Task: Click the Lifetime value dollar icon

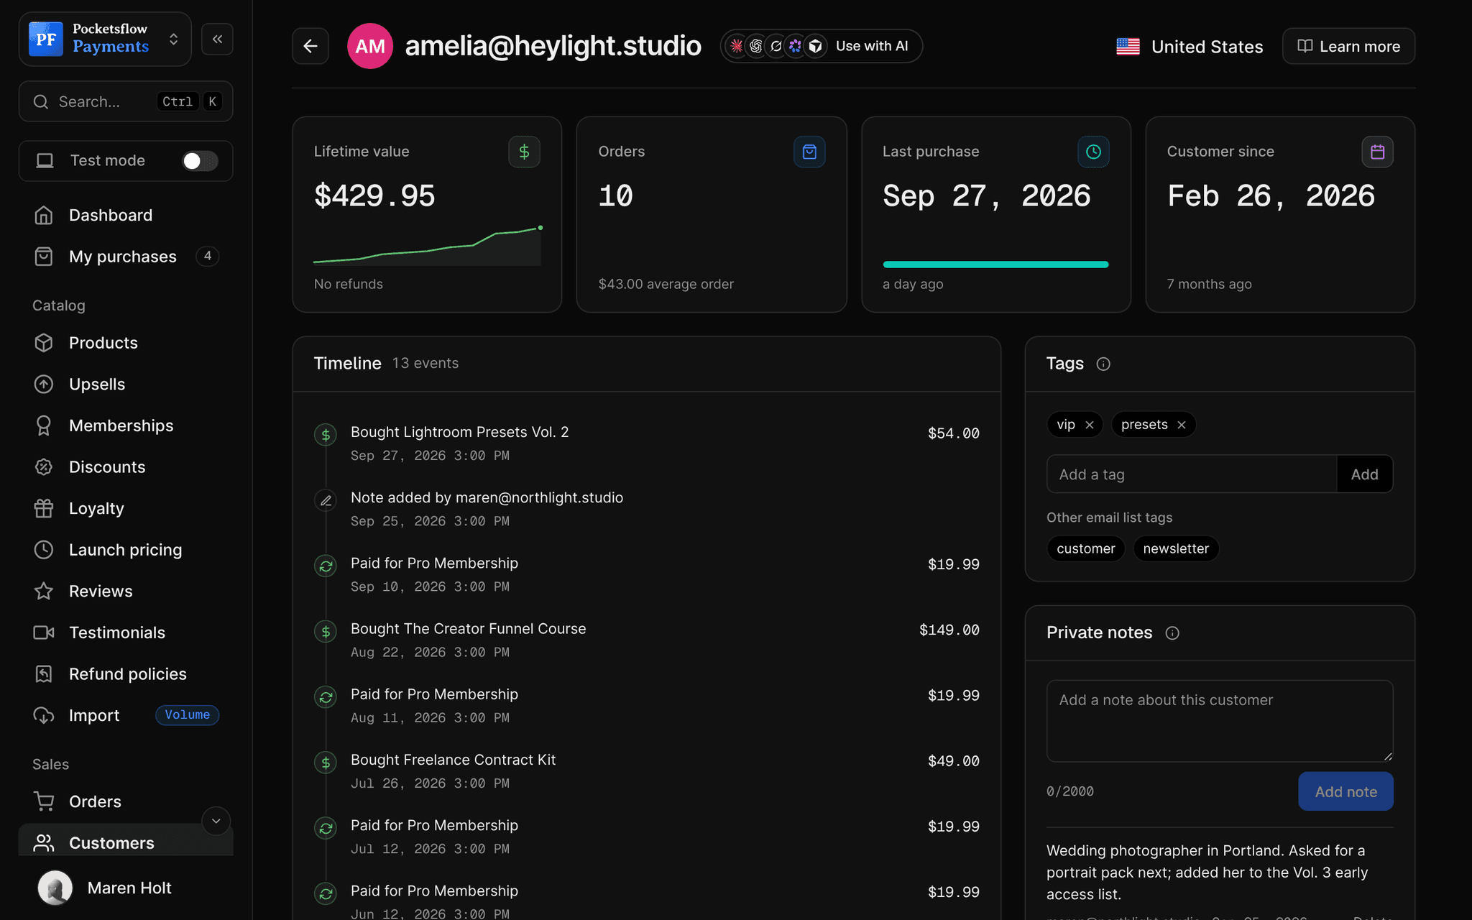Action: (524, 152)
